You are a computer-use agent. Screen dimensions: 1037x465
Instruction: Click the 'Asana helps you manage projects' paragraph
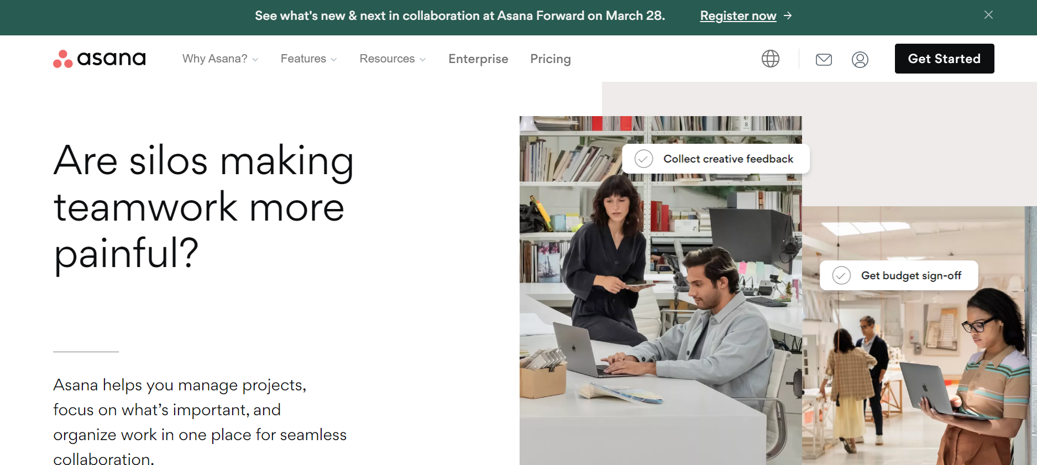coord(200,422)
